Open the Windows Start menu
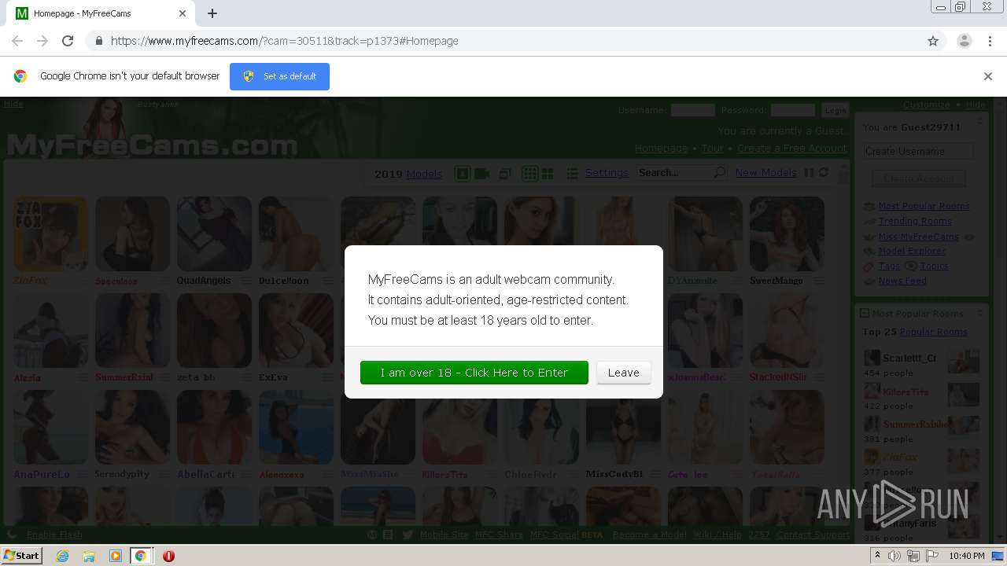This screenshot has width=1007, height=566. [22, 555]
